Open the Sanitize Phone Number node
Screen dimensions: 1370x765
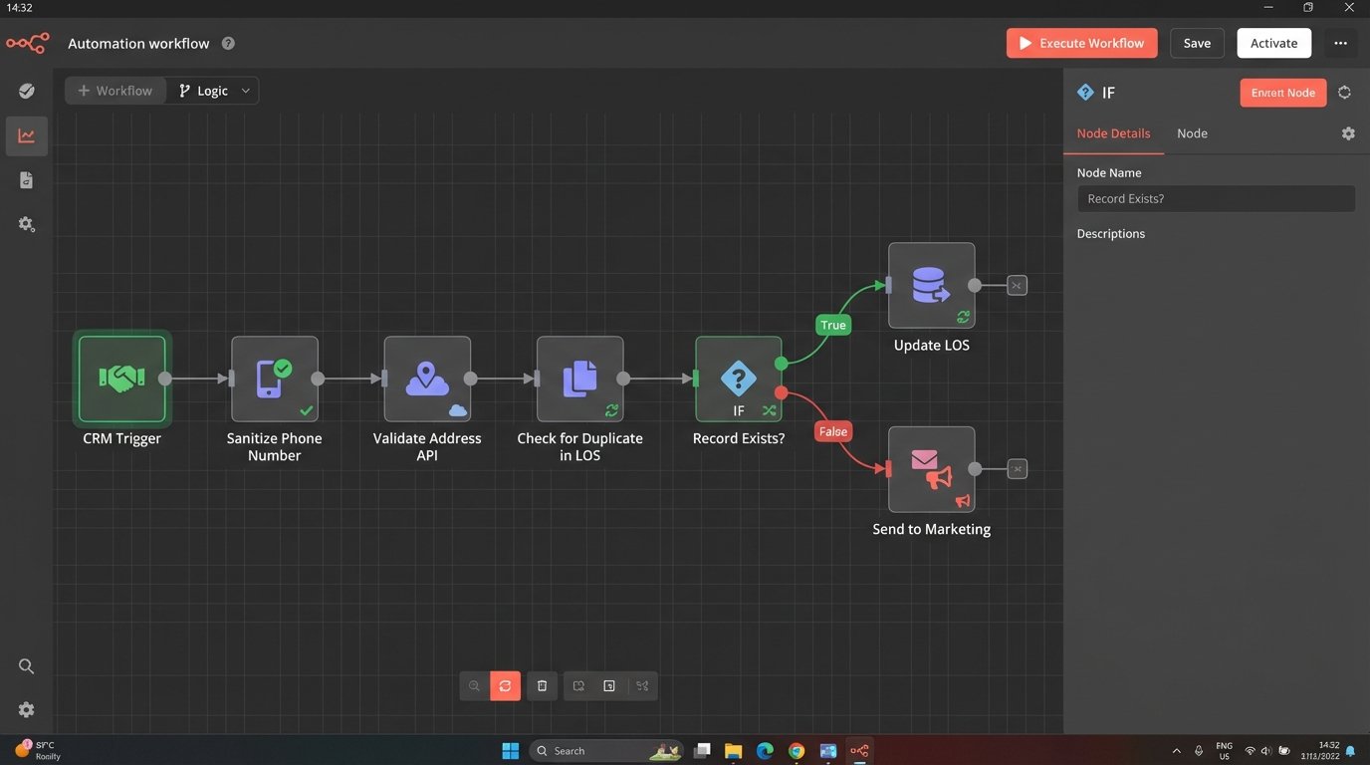click(274, 379)
